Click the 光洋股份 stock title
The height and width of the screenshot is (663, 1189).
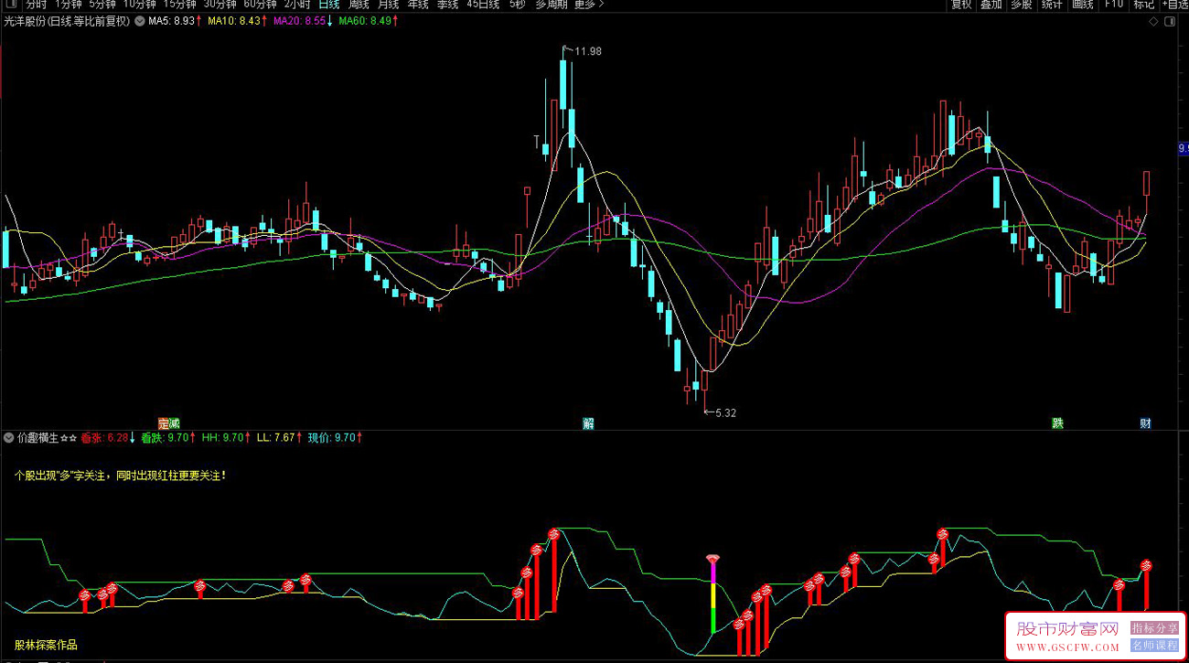69,20
